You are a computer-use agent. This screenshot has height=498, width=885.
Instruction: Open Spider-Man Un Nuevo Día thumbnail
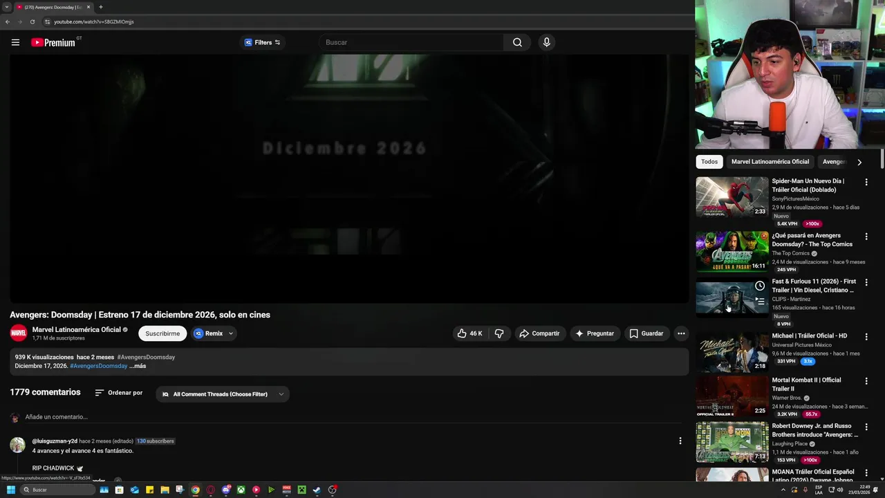point(732,197)
